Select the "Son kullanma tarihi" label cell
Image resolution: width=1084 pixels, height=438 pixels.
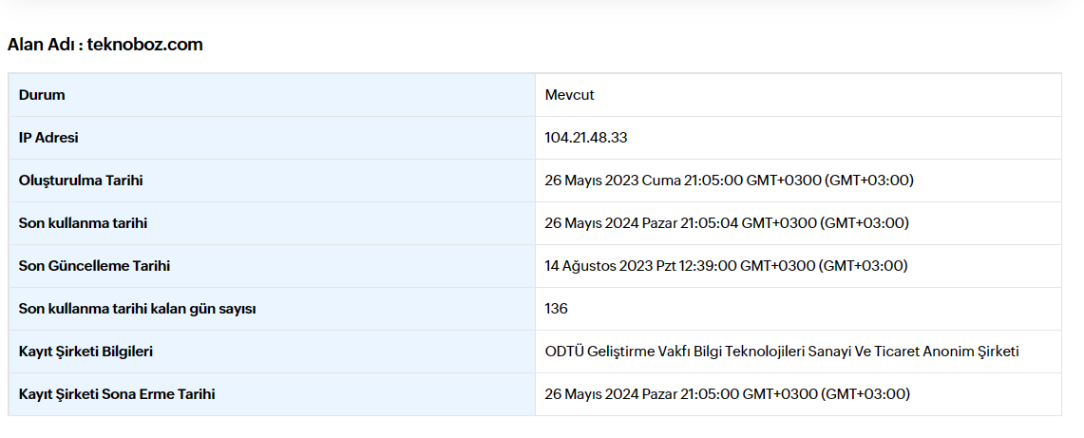(x=83, y=223)
